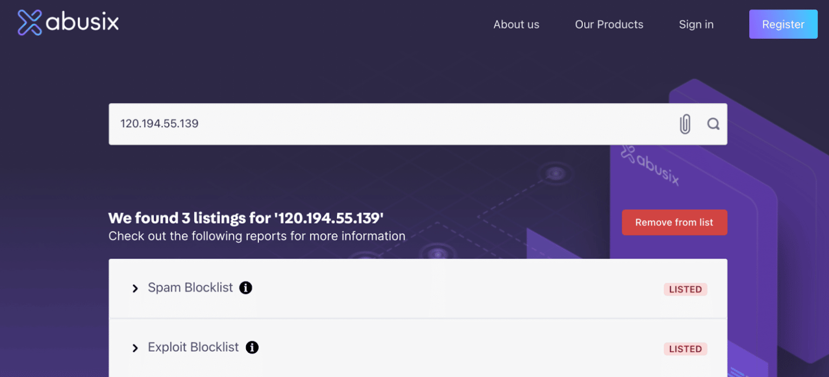Expand the Spam Blocklist chevron

click(x=135, y=288)
